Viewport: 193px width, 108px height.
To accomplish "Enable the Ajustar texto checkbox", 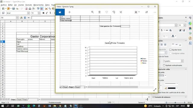I will coord(170,50).
